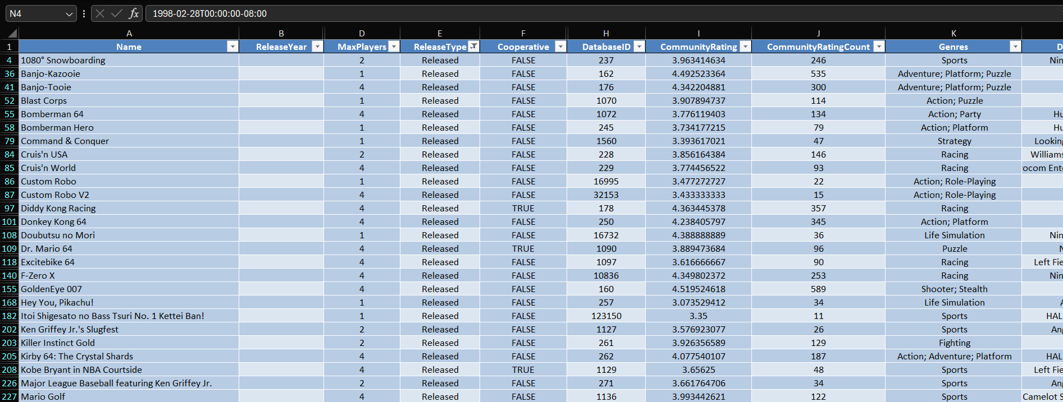
Task: Click the cell 'Cruis'n USA'
Action: [129, 154]
